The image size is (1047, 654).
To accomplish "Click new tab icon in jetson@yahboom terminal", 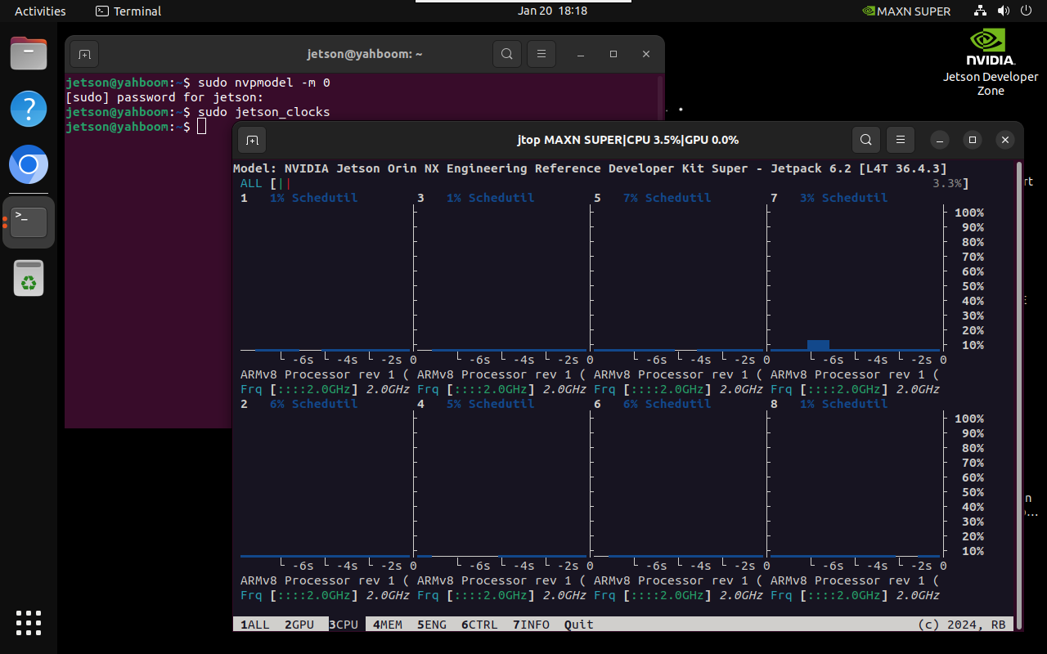I will [84, 54].
